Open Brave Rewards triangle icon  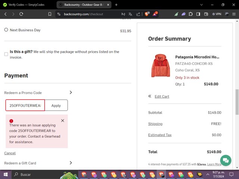[155, 14]
